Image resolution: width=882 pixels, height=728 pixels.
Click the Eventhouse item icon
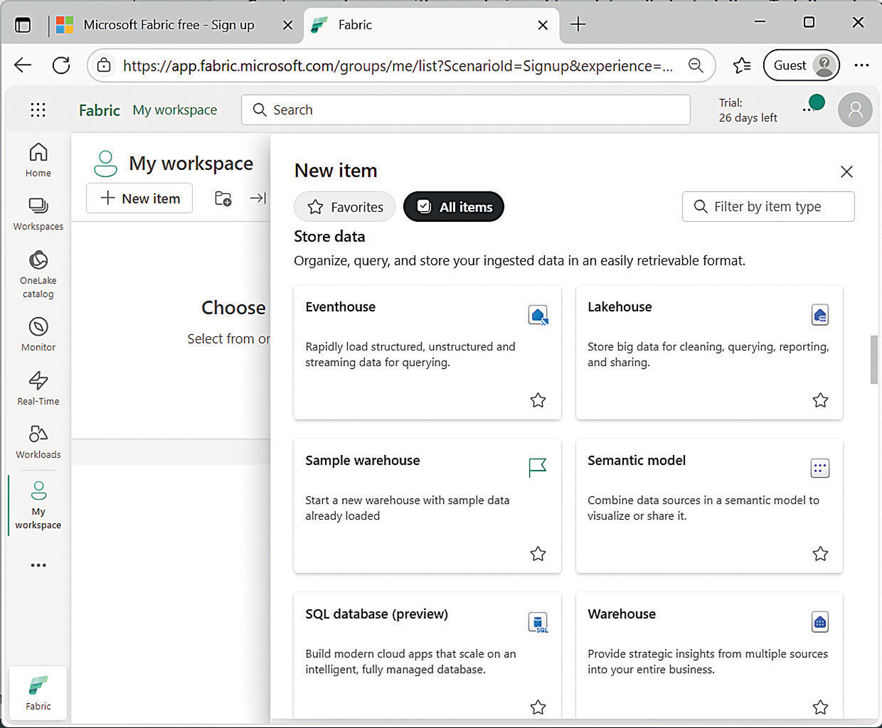(x=538, y=315)
